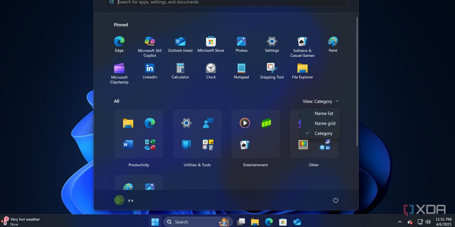The image size is (455, 227).
Task: Open the Clock app
Action: tap(211, 71)
